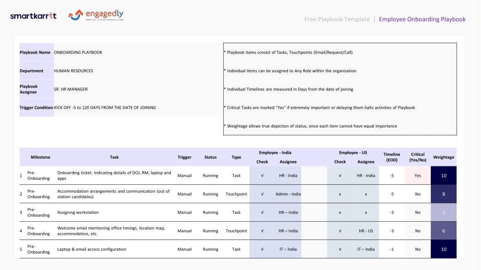Viewport: 481px width, 270px height.
Task: Click the engagedly logo
Action: point(96,15)
